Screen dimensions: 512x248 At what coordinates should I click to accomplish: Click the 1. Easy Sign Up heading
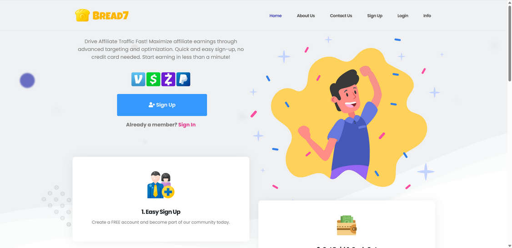pos(161,212)
